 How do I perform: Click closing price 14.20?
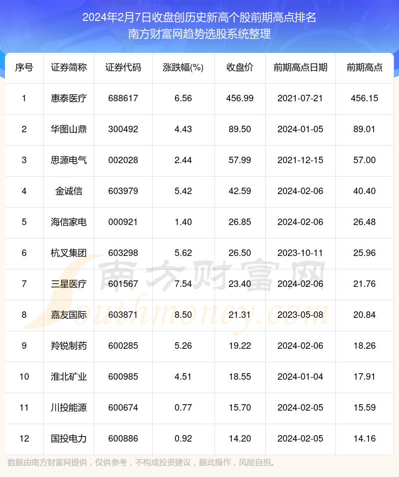[240, 439]
